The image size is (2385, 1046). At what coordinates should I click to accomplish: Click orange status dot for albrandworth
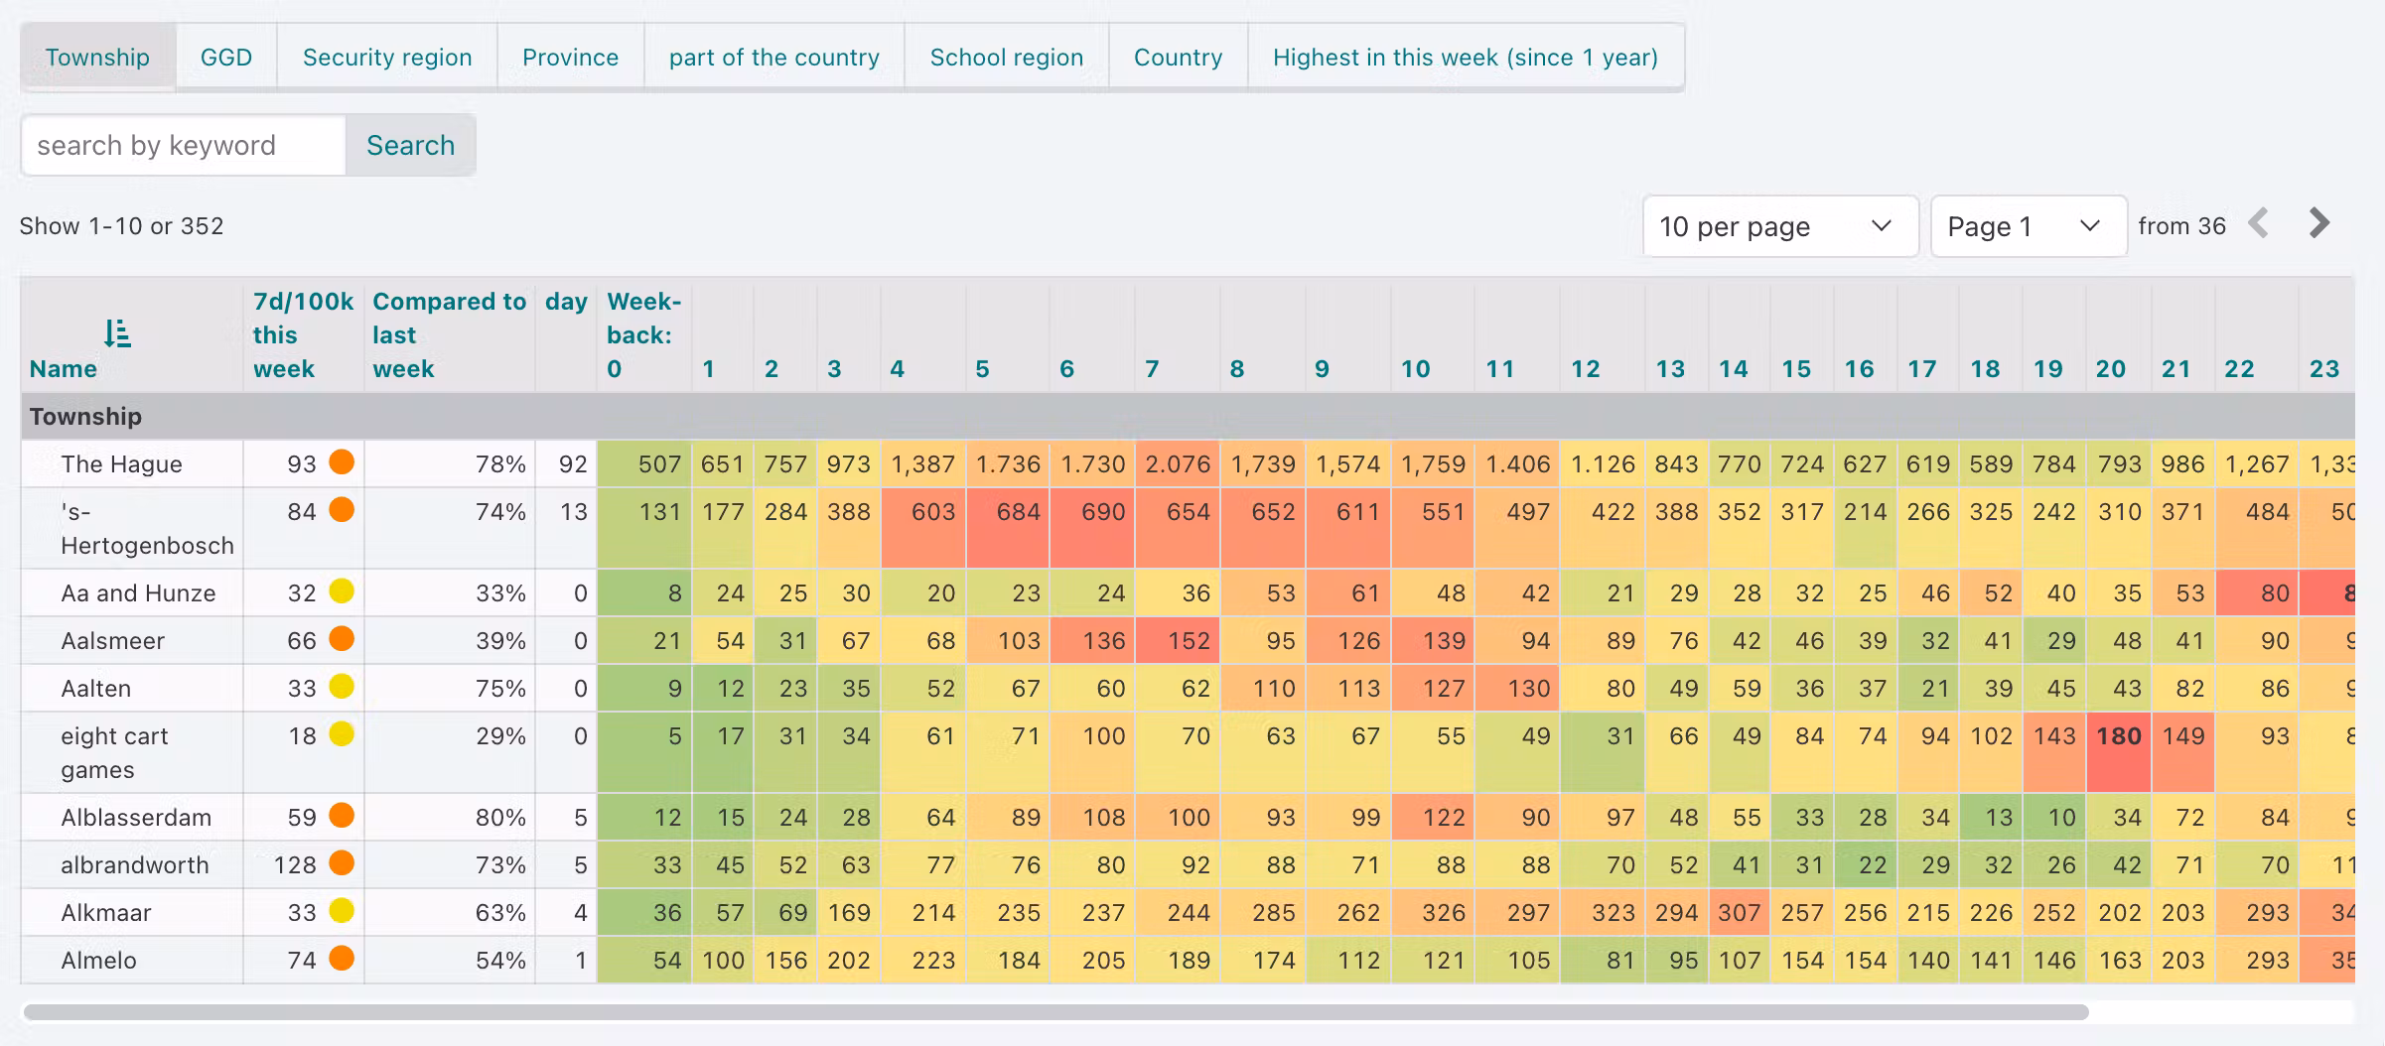tap(342, 863)
